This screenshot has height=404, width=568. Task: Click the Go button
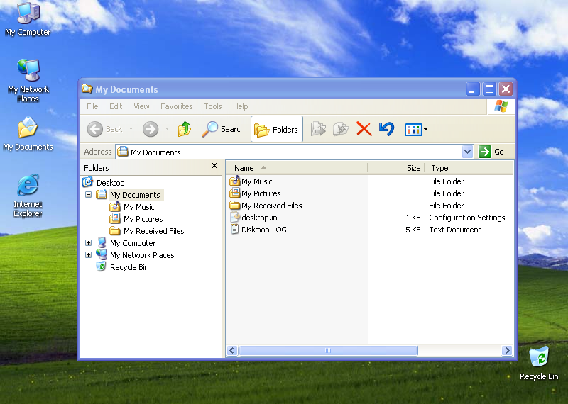491,152
